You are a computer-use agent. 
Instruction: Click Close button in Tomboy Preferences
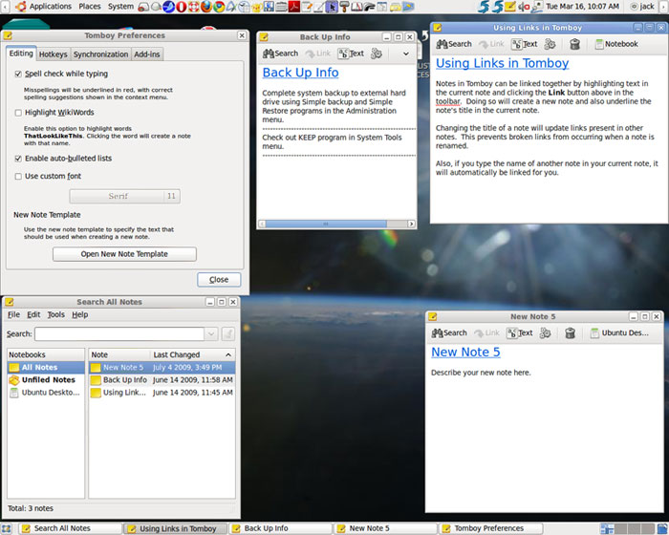[219, 280]
